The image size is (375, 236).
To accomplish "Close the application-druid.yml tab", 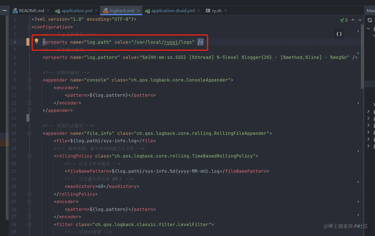I will coord(199,11).
